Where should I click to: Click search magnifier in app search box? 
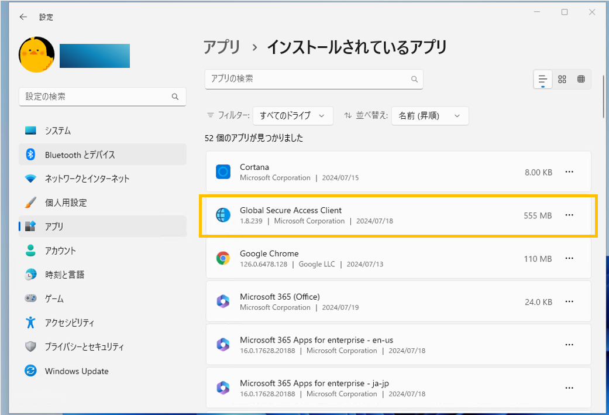click(414, 79)
